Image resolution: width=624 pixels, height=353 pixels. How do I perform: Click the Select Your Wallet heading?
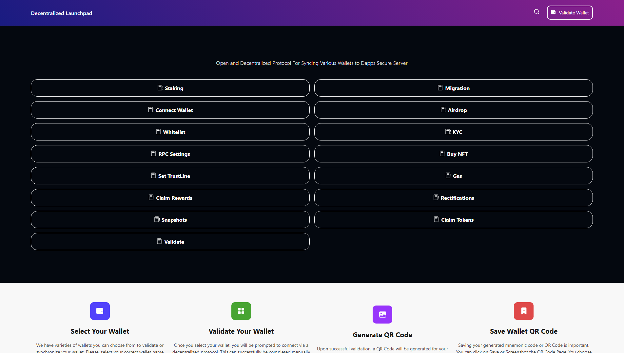[x=100, y=331]
